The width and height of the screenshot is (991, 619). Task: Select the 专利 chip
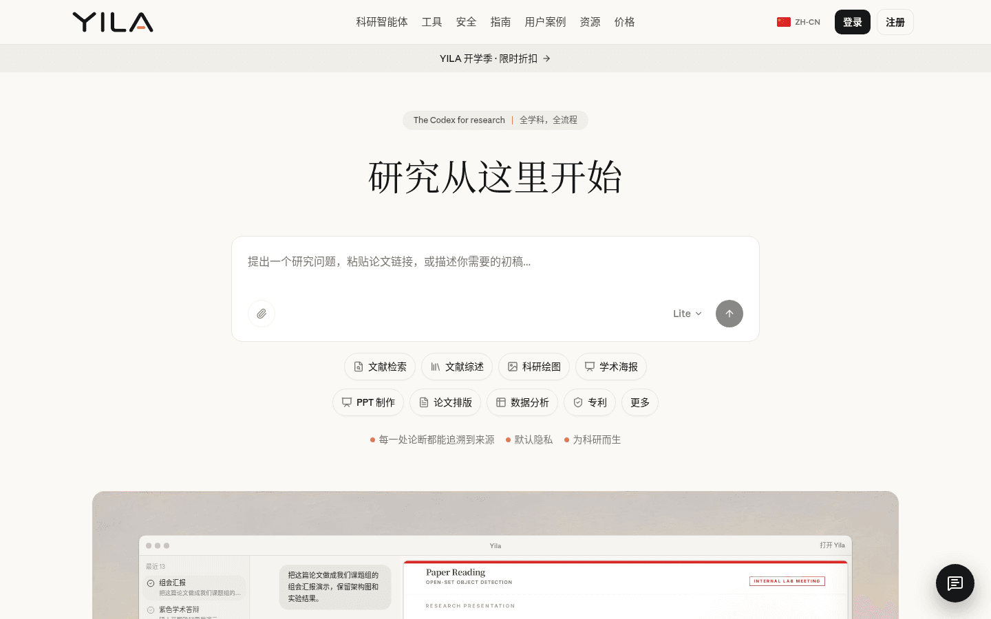[x=590, y=402]
